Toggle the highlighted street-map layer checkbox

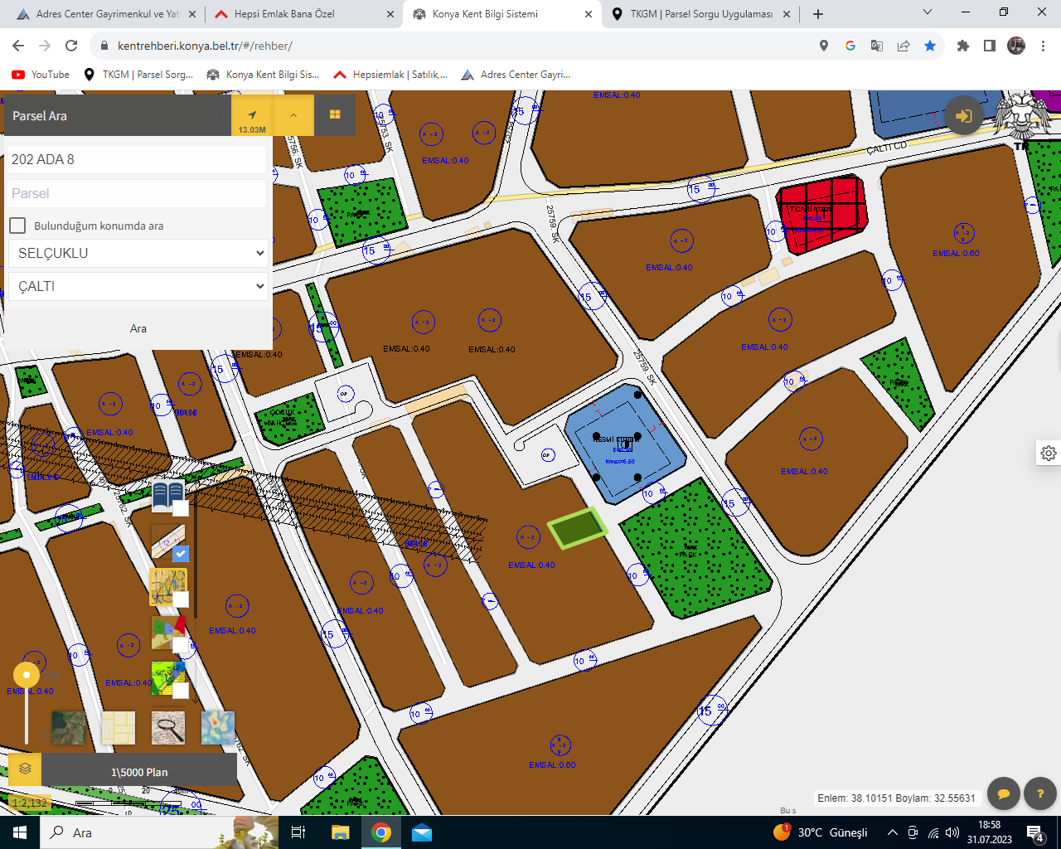(180, 599)
